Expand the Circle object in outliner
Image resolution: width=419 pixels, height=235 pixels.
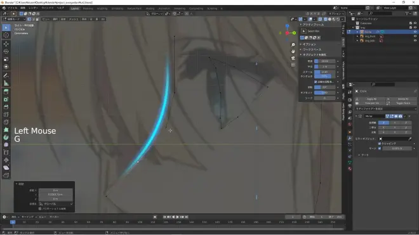click(x=357, y=32)
